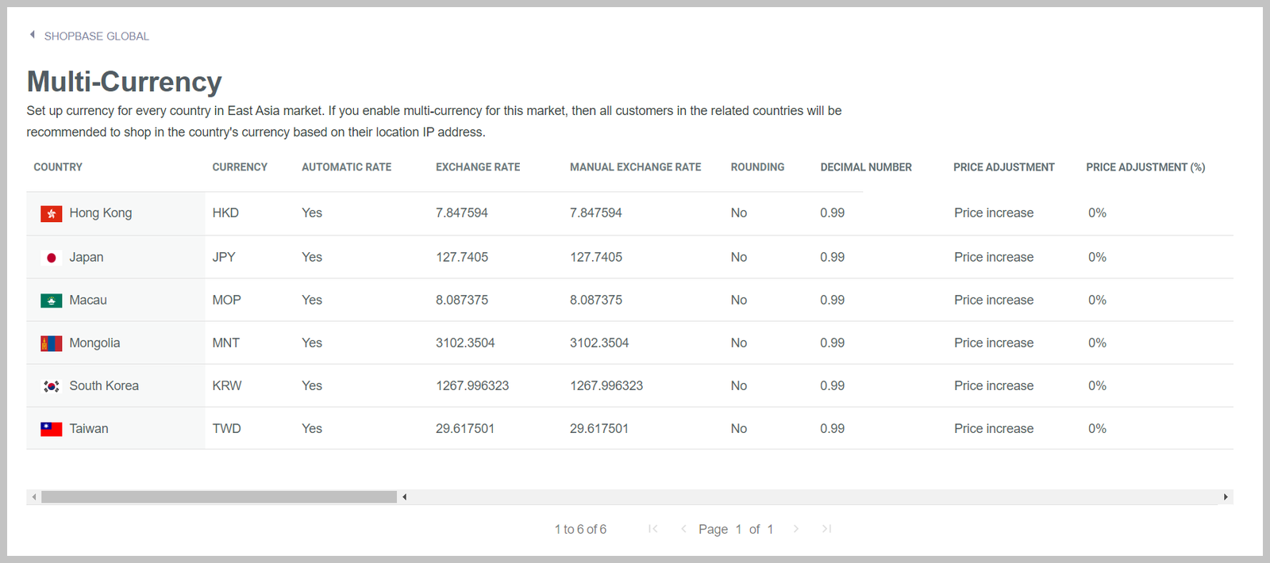The width and height of the screenshot is (1270, 563).
Task: Select the Hong Kong country cell
Action: (116, 213)
